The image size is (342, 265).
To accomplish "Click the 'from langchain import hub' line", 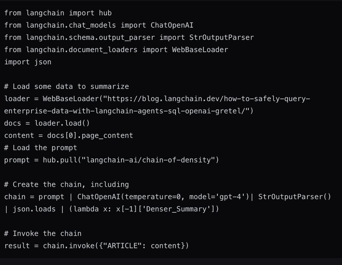I will pyautogui.click(x=58, y=13).
